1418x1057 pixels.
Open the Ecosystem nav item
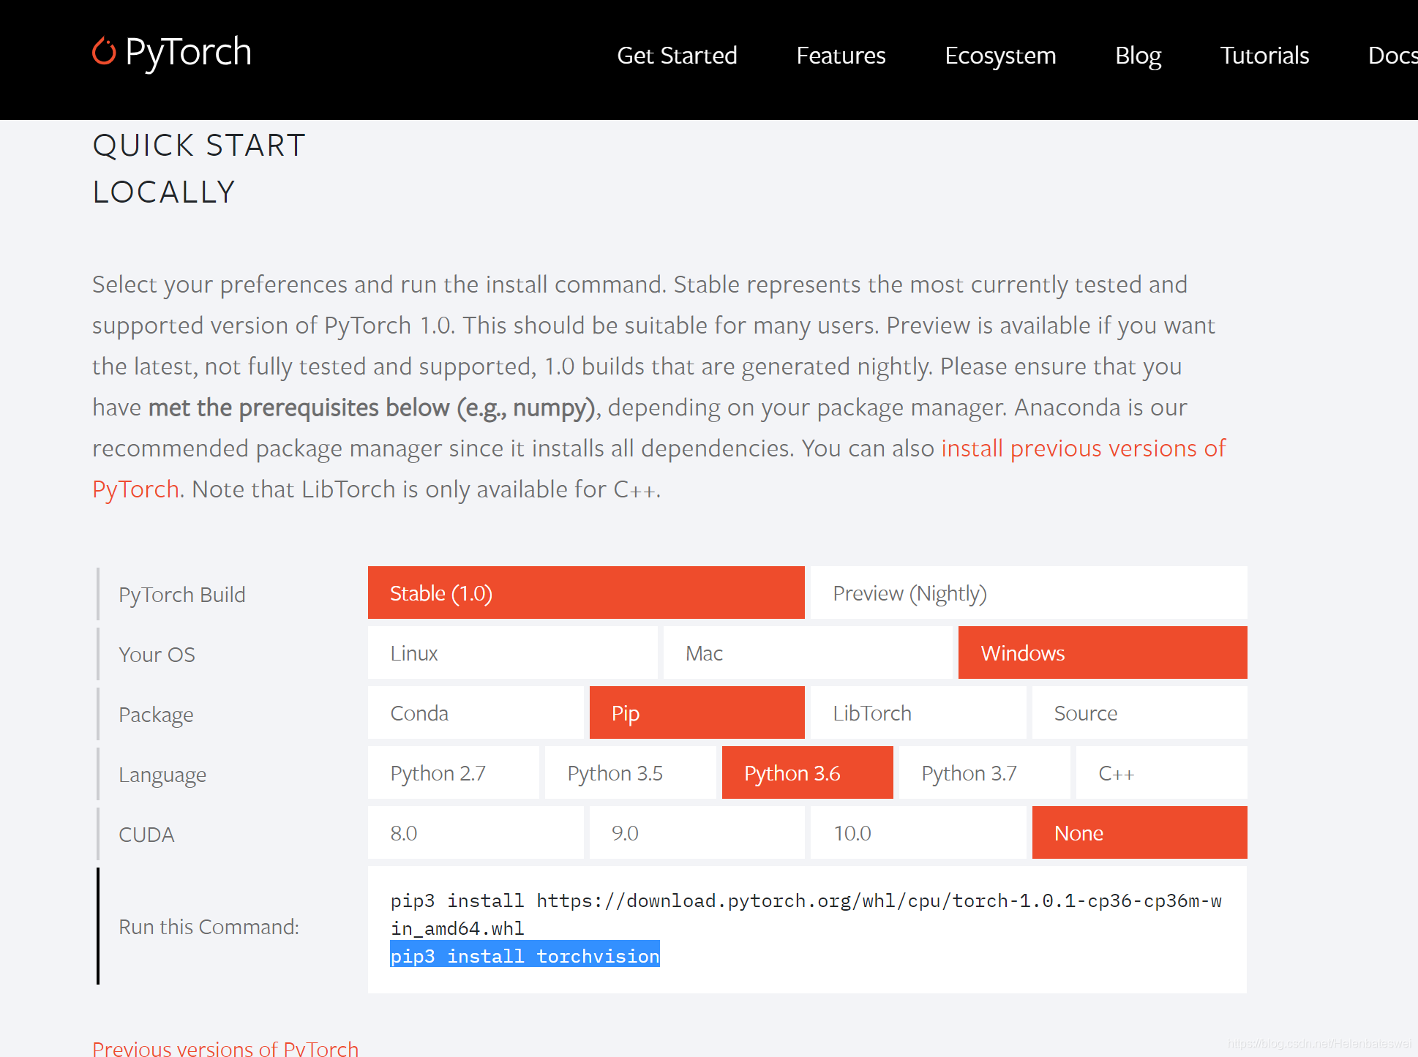click(x=1000, y=56)
